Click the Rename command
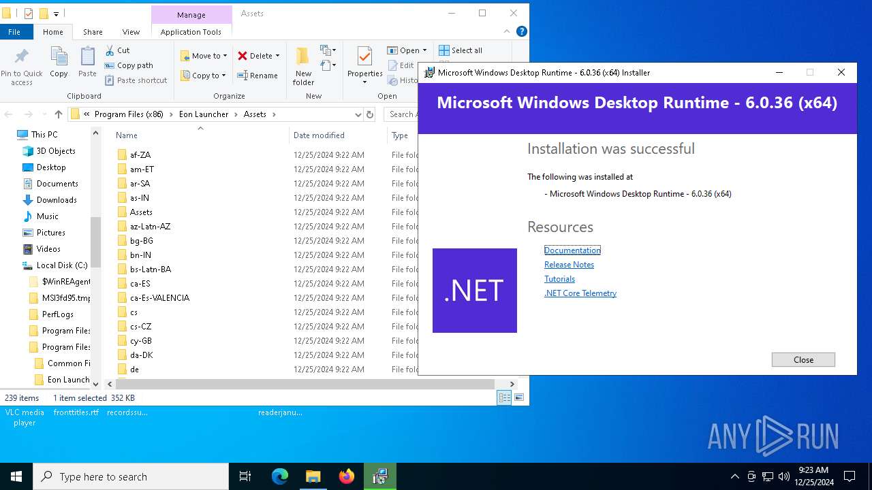The image size is (872, 490). (x=258, y=76)
